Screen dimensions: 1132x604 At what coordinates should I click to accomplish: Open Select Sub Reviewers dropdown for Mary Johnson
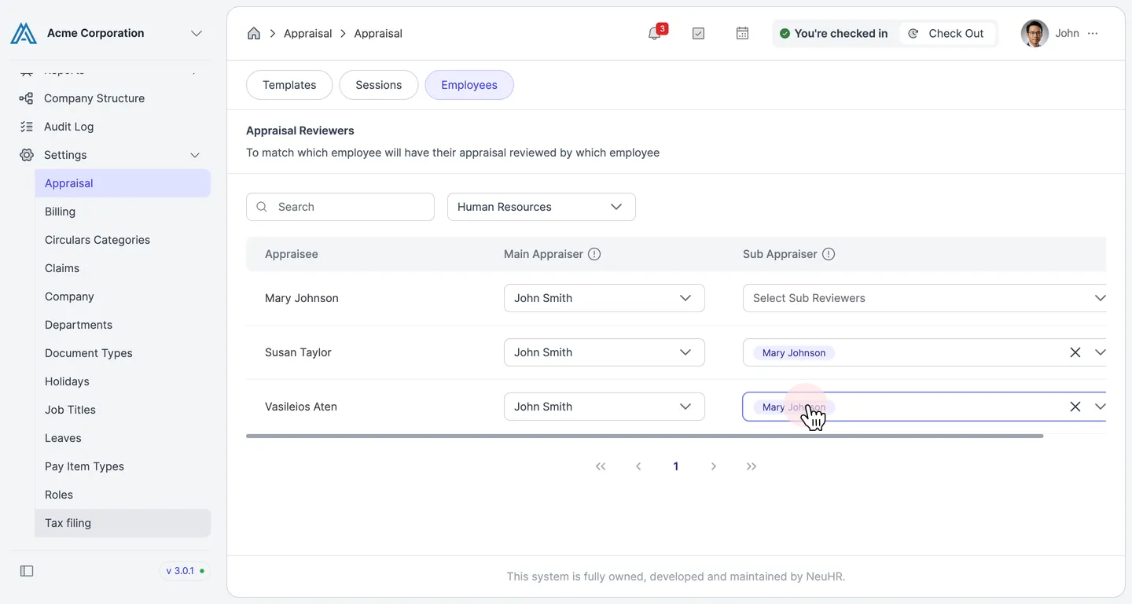(x=924, y=298)
